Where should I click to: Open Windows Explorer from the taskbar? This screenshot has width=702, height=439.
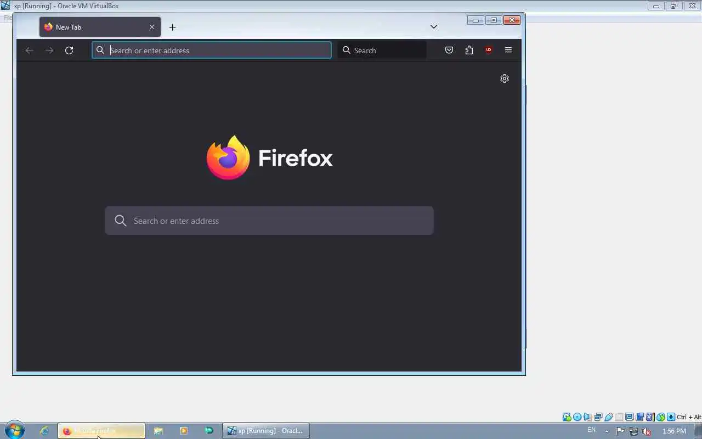[x=158, y=431]
